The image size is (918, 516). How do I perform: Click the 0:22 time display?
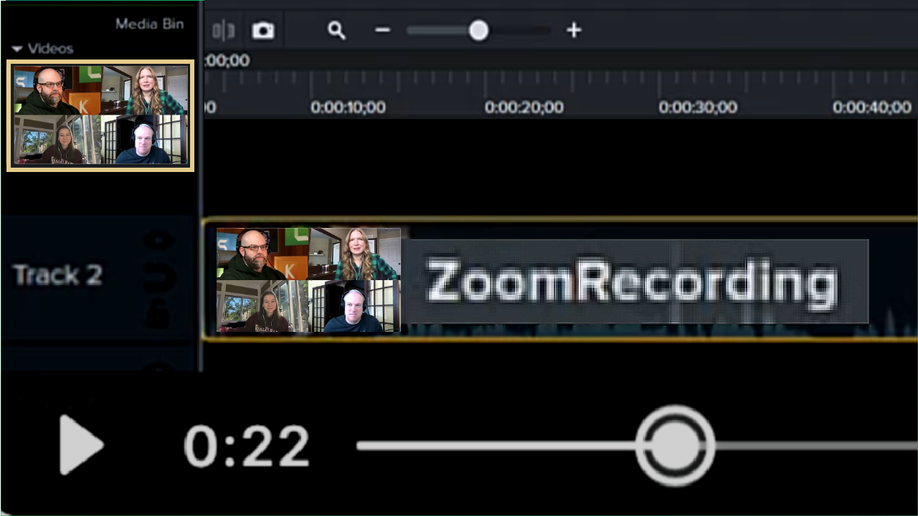coord(247,446)
